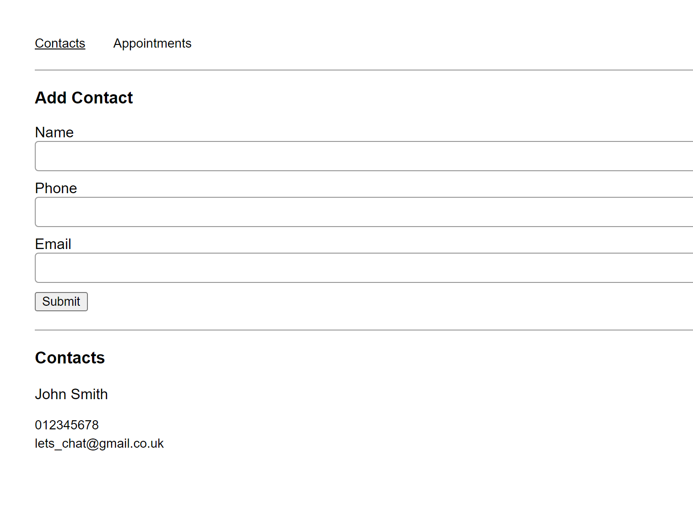Click the bold Contacts list heading
Viewport: 693px width, 520px height.
point(70,358)
